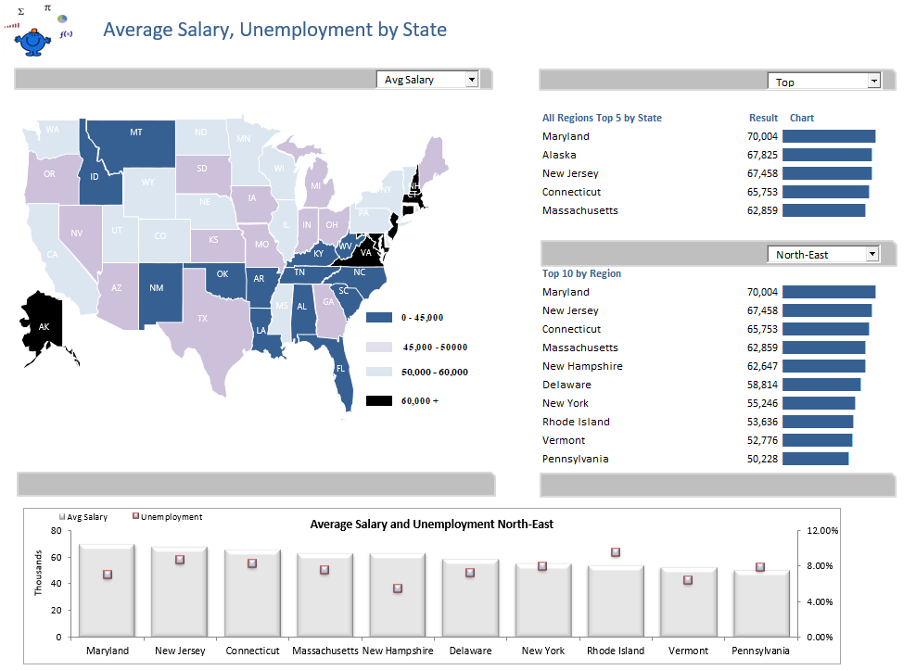Viewport: 916px width, 670px height.
Task: Click the blue mascot logo icon
Action: tap(33, 42)
